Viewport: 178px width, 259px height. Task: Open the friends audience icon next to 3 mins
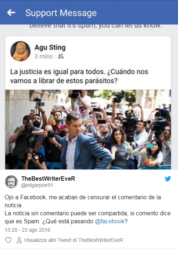[x=61, y=56]
